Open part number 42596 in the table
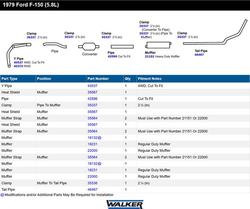250x209 pixels. 92,99
